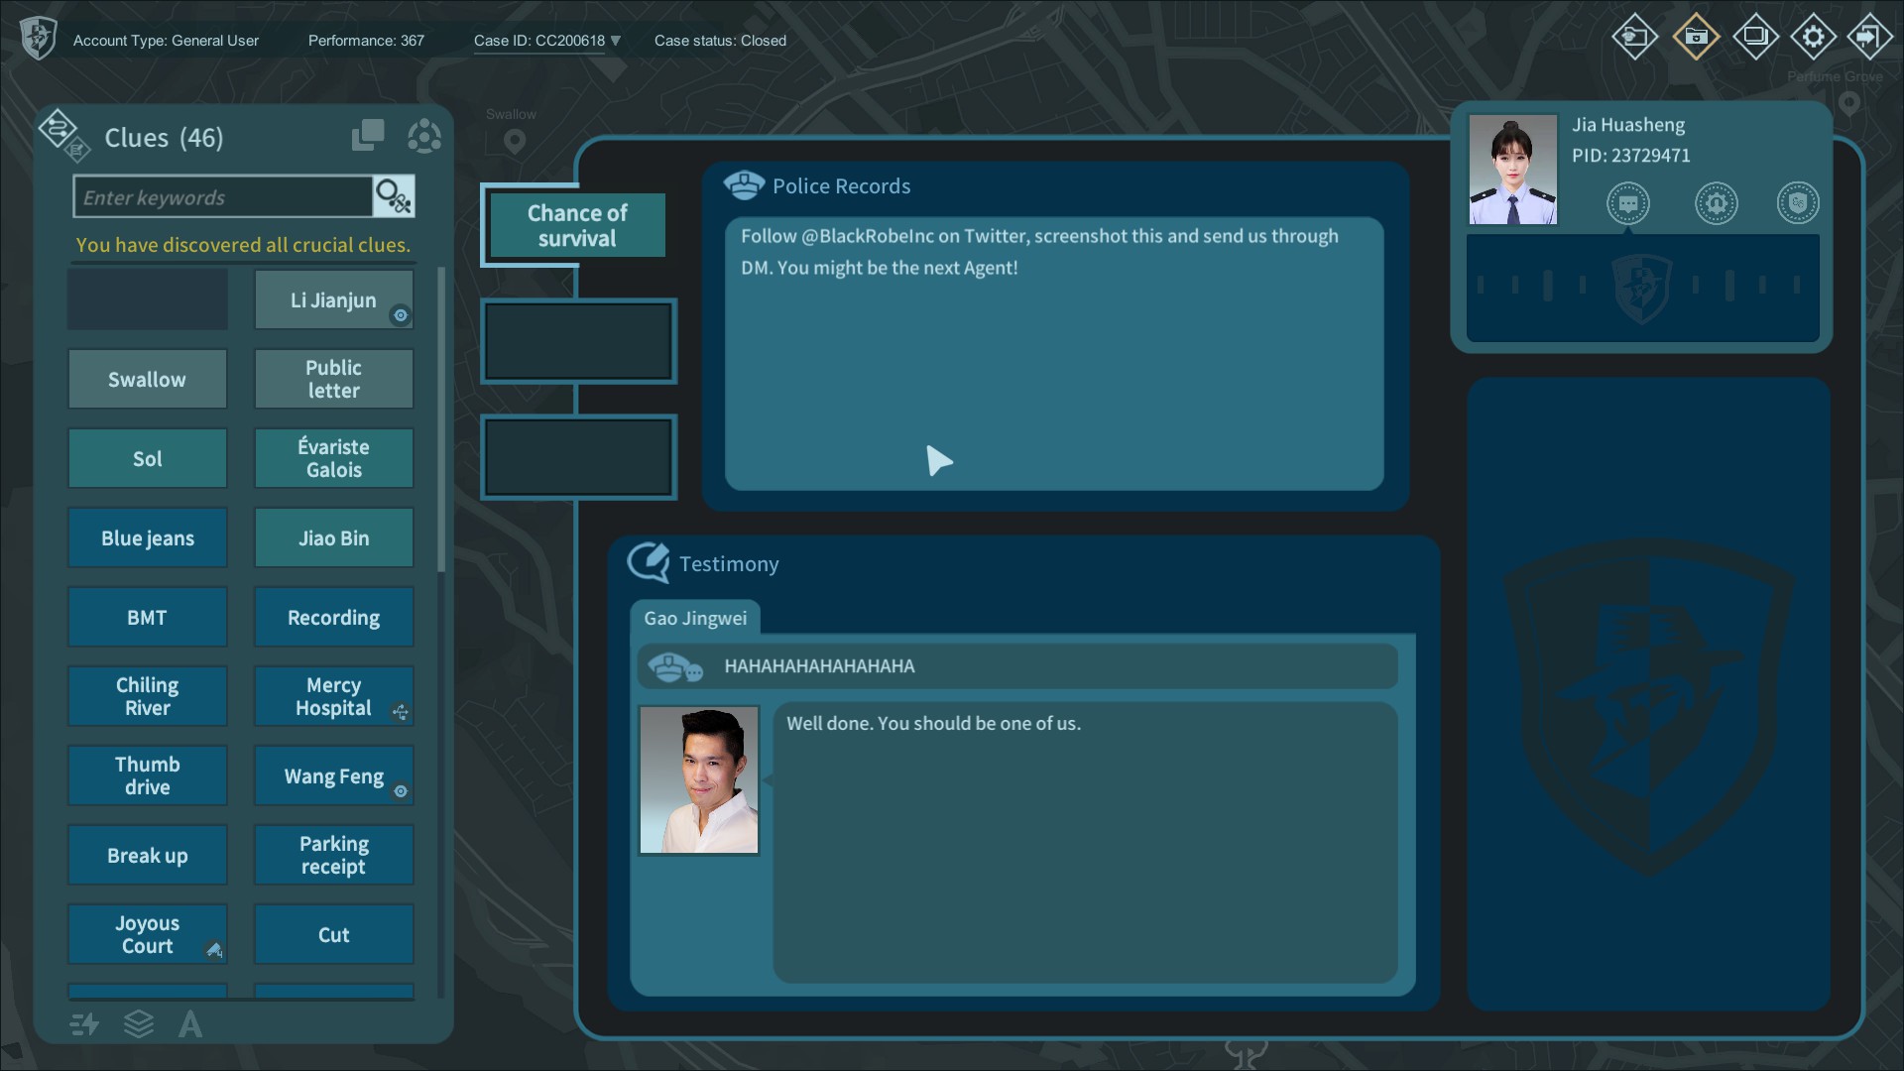Switch to the Gao Jingwei testimony tab
1904x1071 pixels.
pyautogui.click(x=695, y=619)
